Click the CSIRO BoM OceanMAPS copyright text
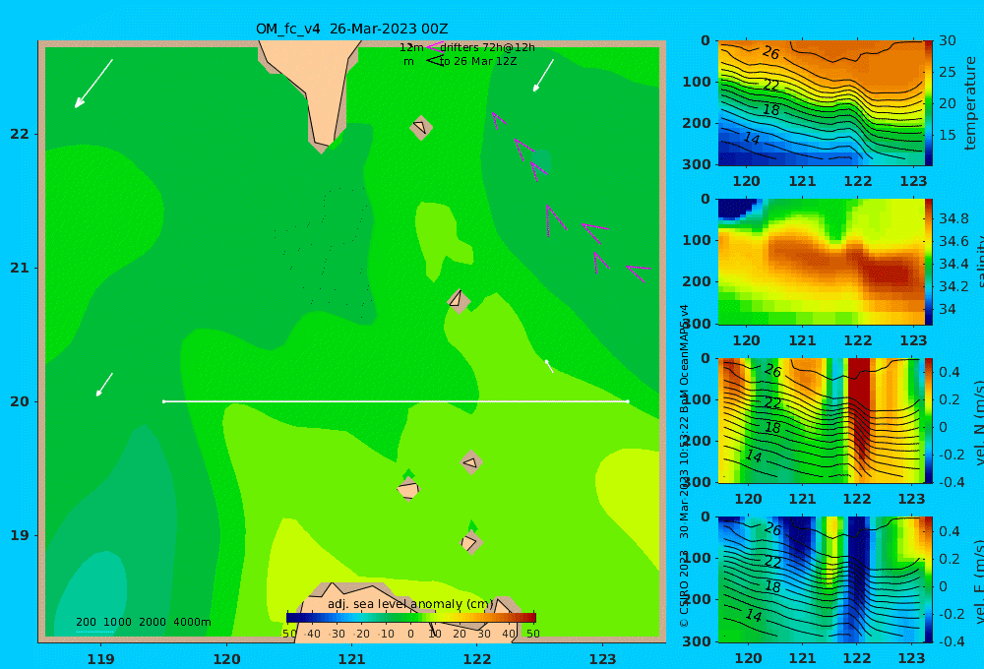984x669 pixels. 684,465
